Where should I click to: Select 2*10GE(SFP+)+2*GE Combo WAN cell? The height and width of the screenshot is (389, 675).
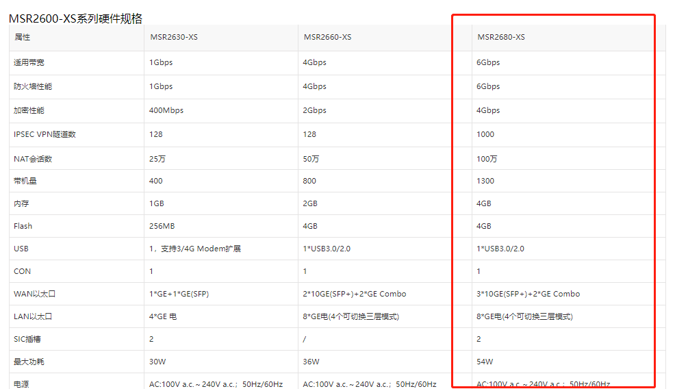pos(355,294)
